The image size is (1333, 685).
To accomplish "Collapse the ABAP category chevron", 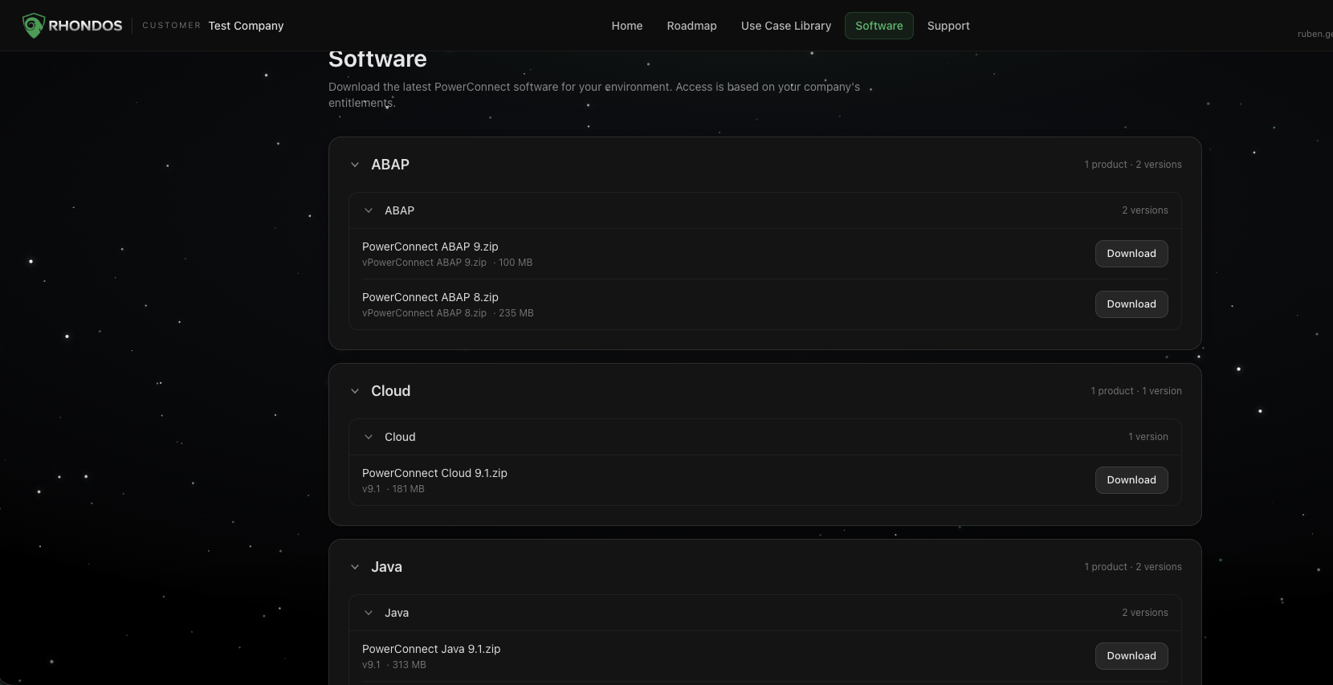I will click(x=355, y=165).
